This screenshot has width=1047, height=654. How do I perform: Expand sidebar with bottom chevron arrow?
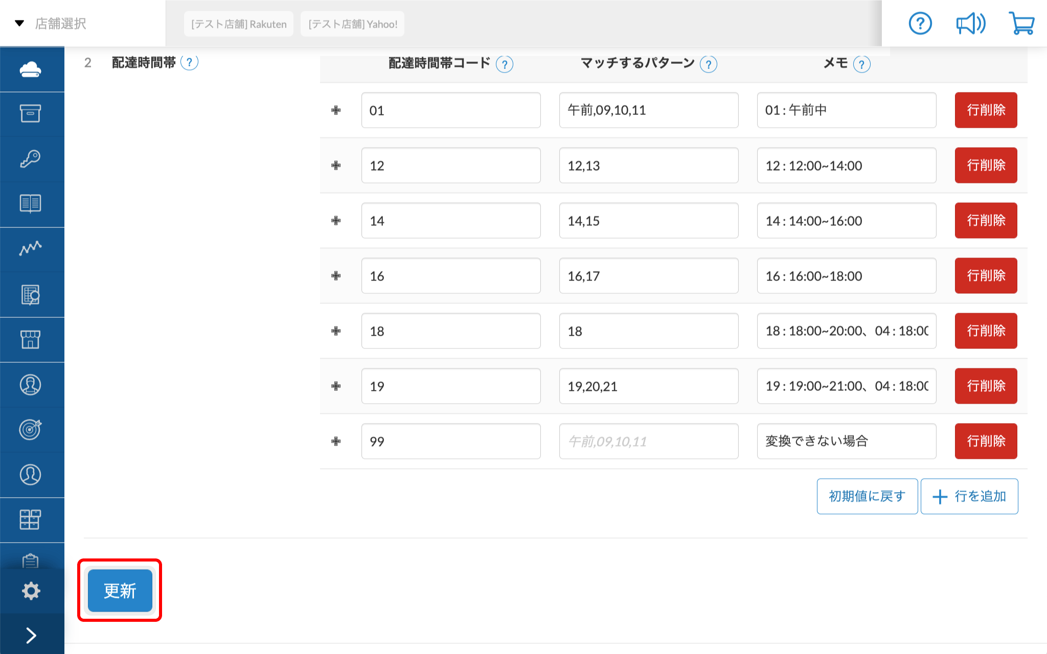pyautogui.click(x=31, y=635)
